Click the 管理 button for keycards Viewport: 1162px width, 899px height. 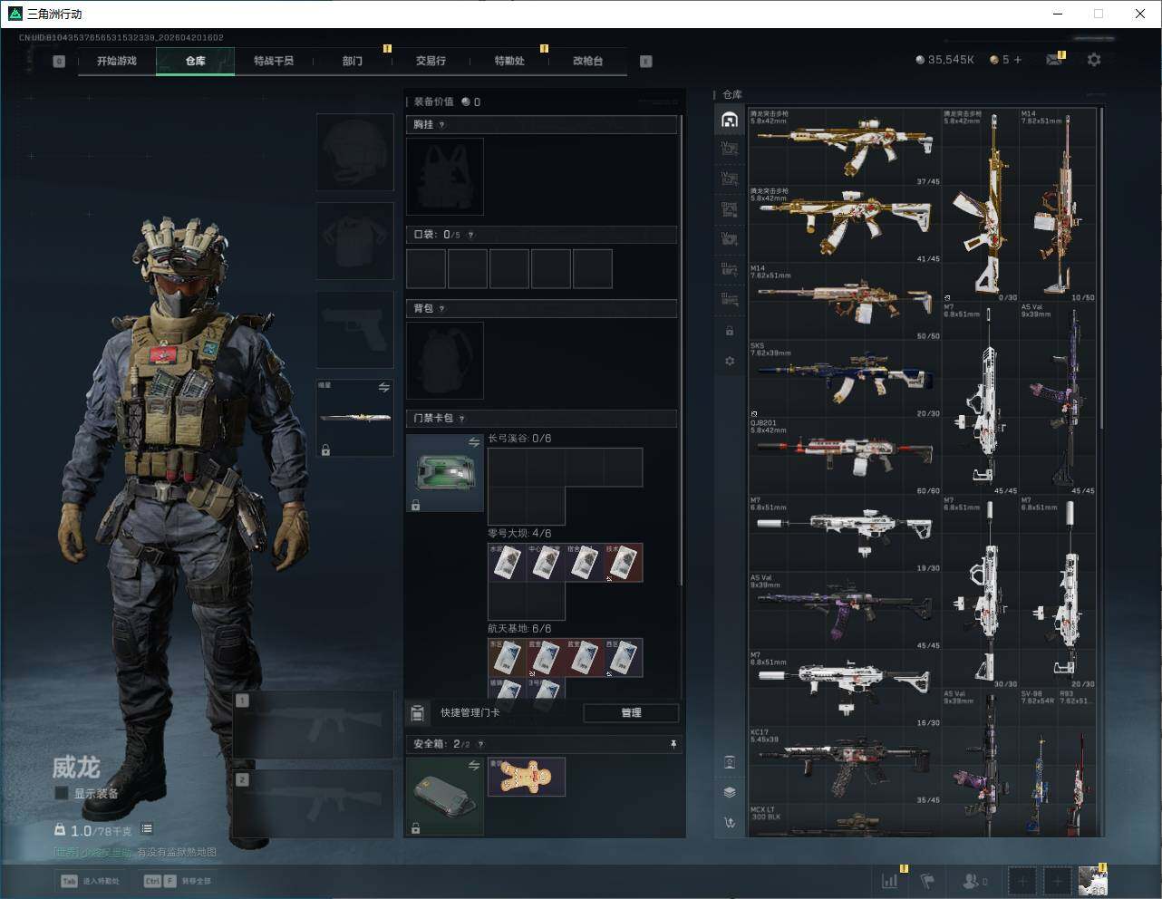[631, 713]
